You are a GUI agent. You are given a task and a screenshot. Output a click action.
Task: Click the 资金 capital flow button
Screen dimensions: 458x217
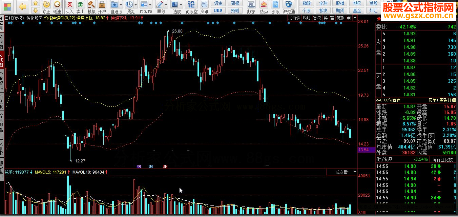(218, 3)
